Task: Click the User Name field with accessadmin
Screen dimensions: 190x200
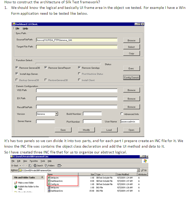Action: [130, 122]
